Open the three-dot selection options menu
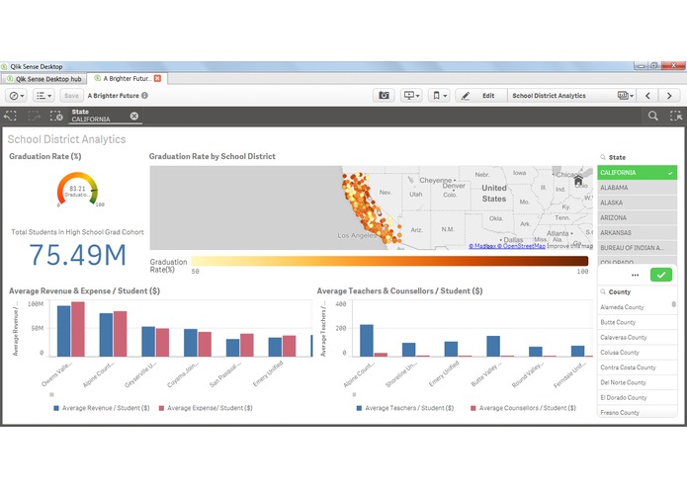 (635, 275)
